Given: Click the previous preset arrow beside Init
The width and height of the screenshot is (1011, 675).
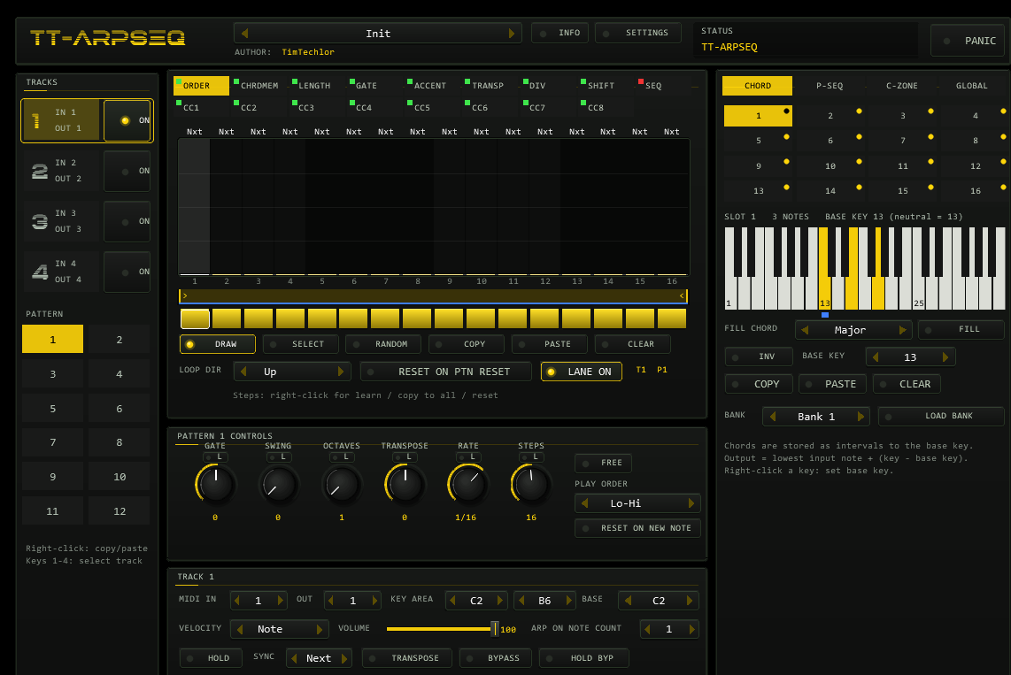Looking at the screenshot, I should coord(245,34).
